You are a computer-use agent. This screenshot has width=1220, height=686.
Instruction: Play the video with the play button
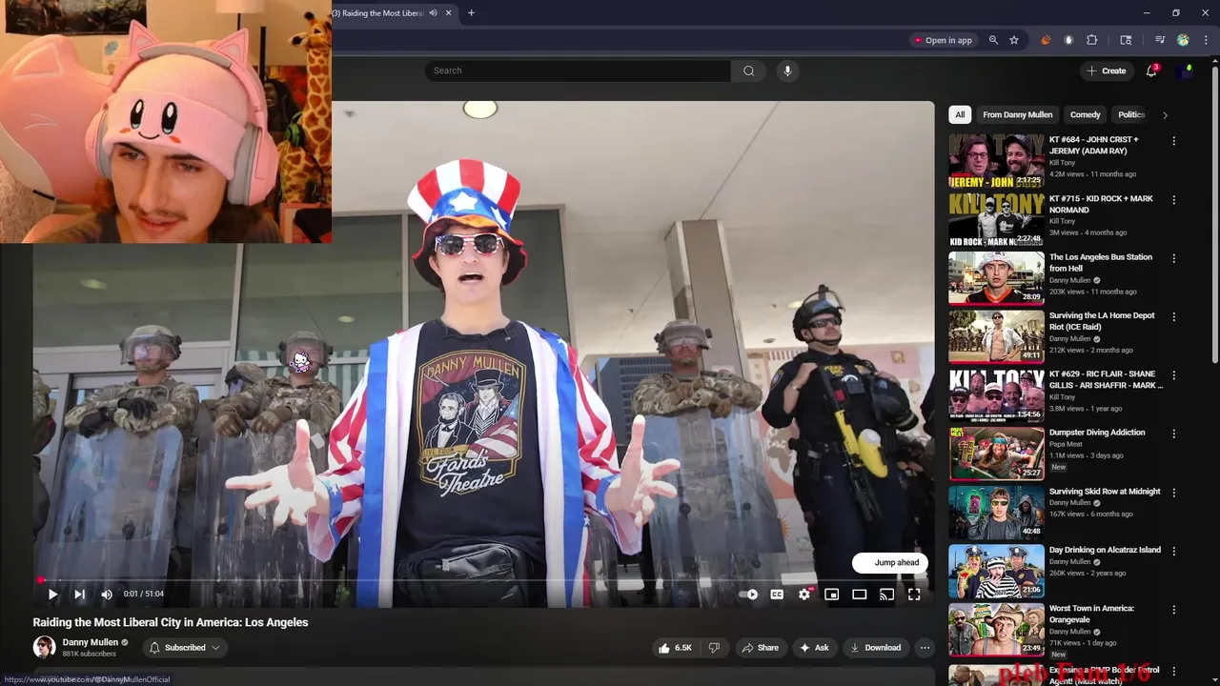point(52,594)
